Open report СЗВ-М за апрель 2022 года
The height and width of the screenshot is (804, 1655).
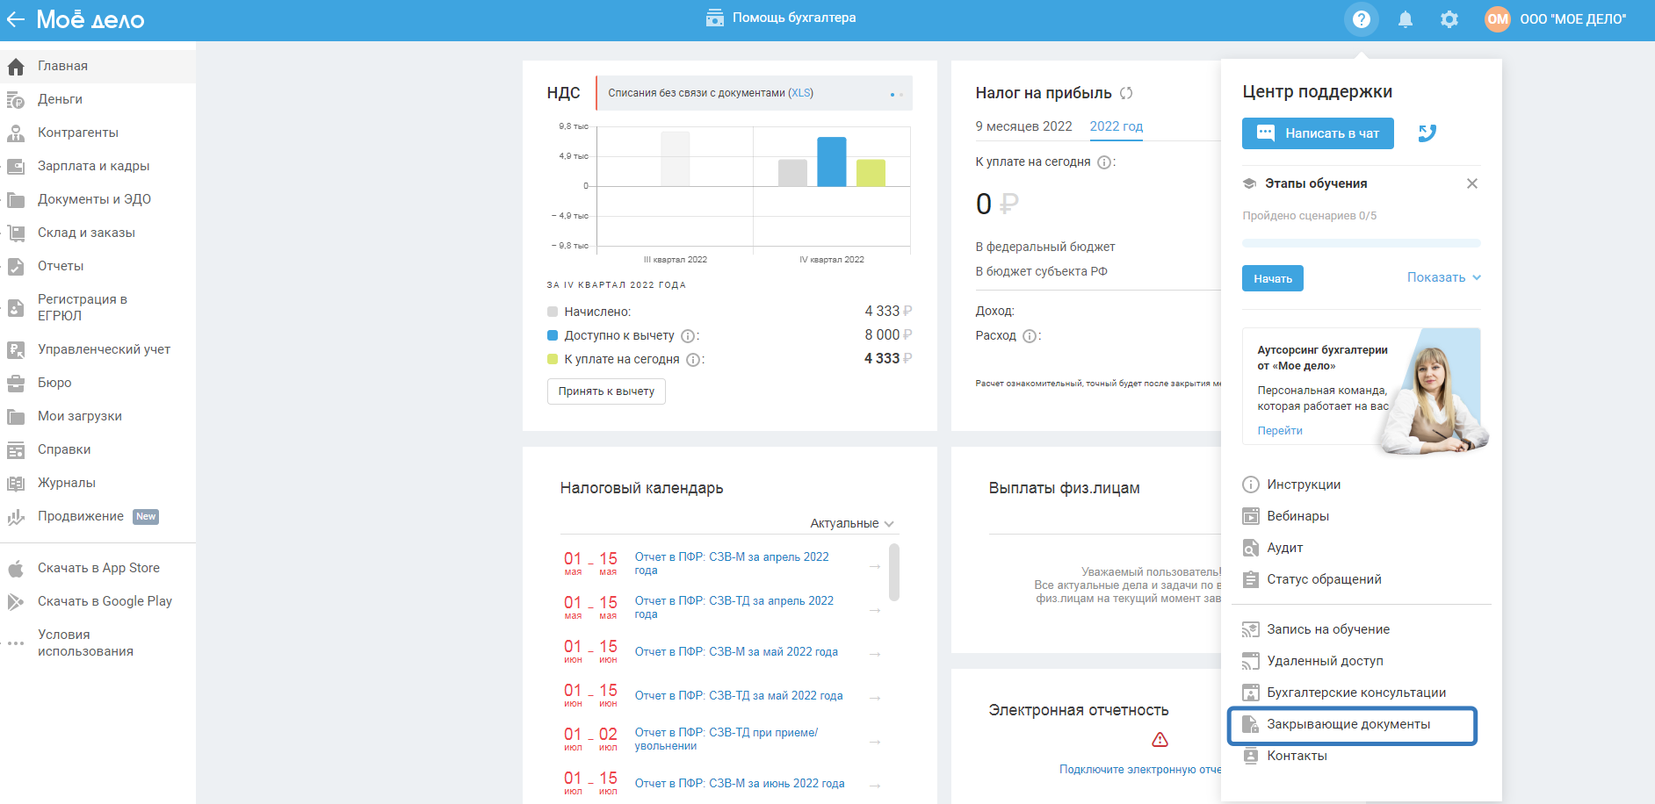click(x=732, y=564)
